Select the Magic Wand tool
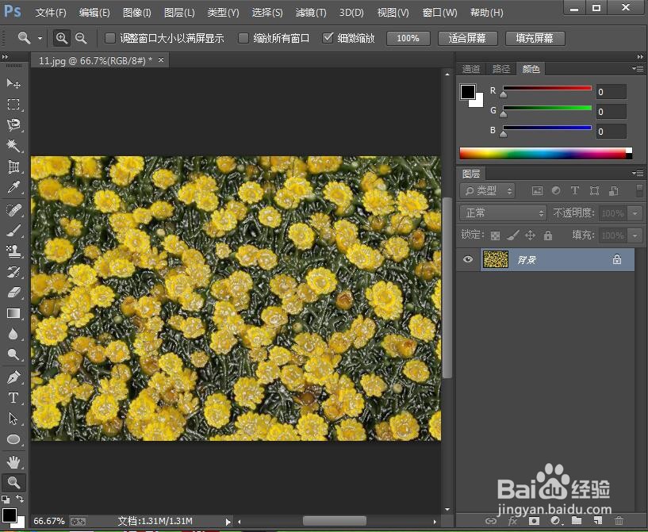The width and height of the screenshot is (648, 532). [x=13, y=146]
